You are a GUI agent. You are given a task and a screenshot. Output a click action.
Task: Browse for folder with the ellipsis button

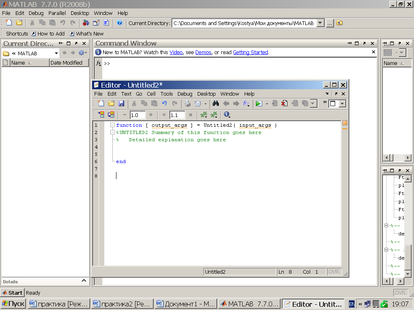[x=330, y=23]
